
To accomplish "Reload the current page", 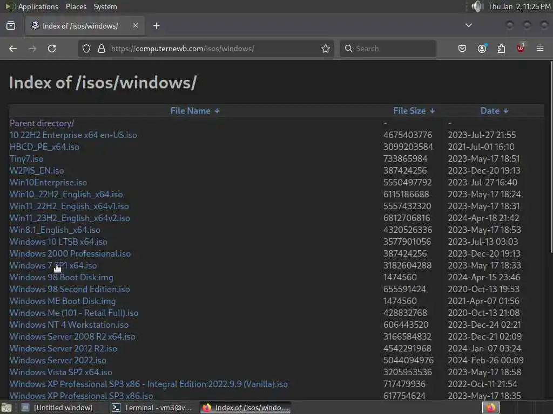I will click(52, 49).
